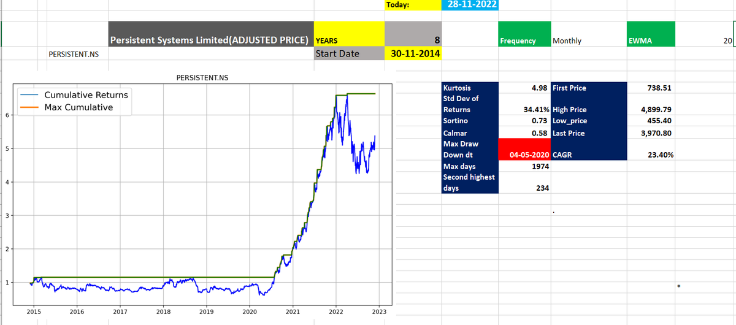Select the Kurtosis label cell
The width and height of the screenshot is (736, 325).
click(x=470, y=88)
